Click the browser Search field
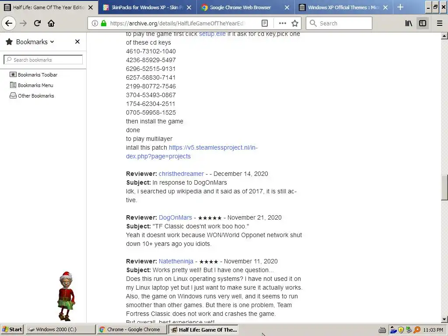 339,24
